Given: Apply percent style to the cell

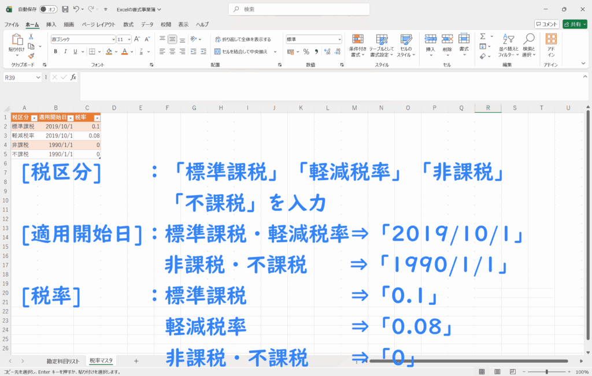Looking at the screenshot, I should click(306, 51).
